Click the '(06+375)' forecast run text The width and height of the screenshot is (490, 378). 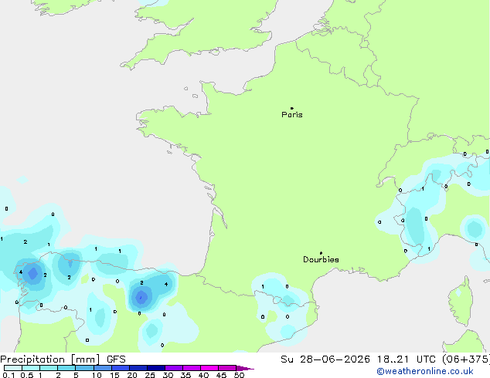click(x=466, y=359)
